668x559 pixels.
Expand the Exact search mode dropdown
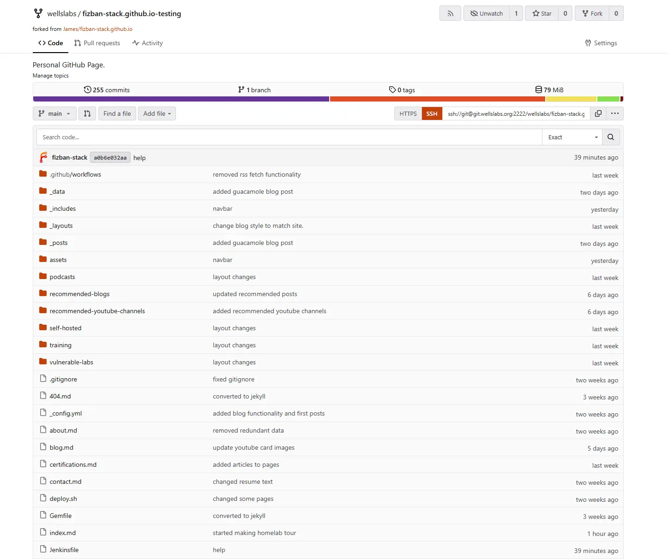[572, 137]
